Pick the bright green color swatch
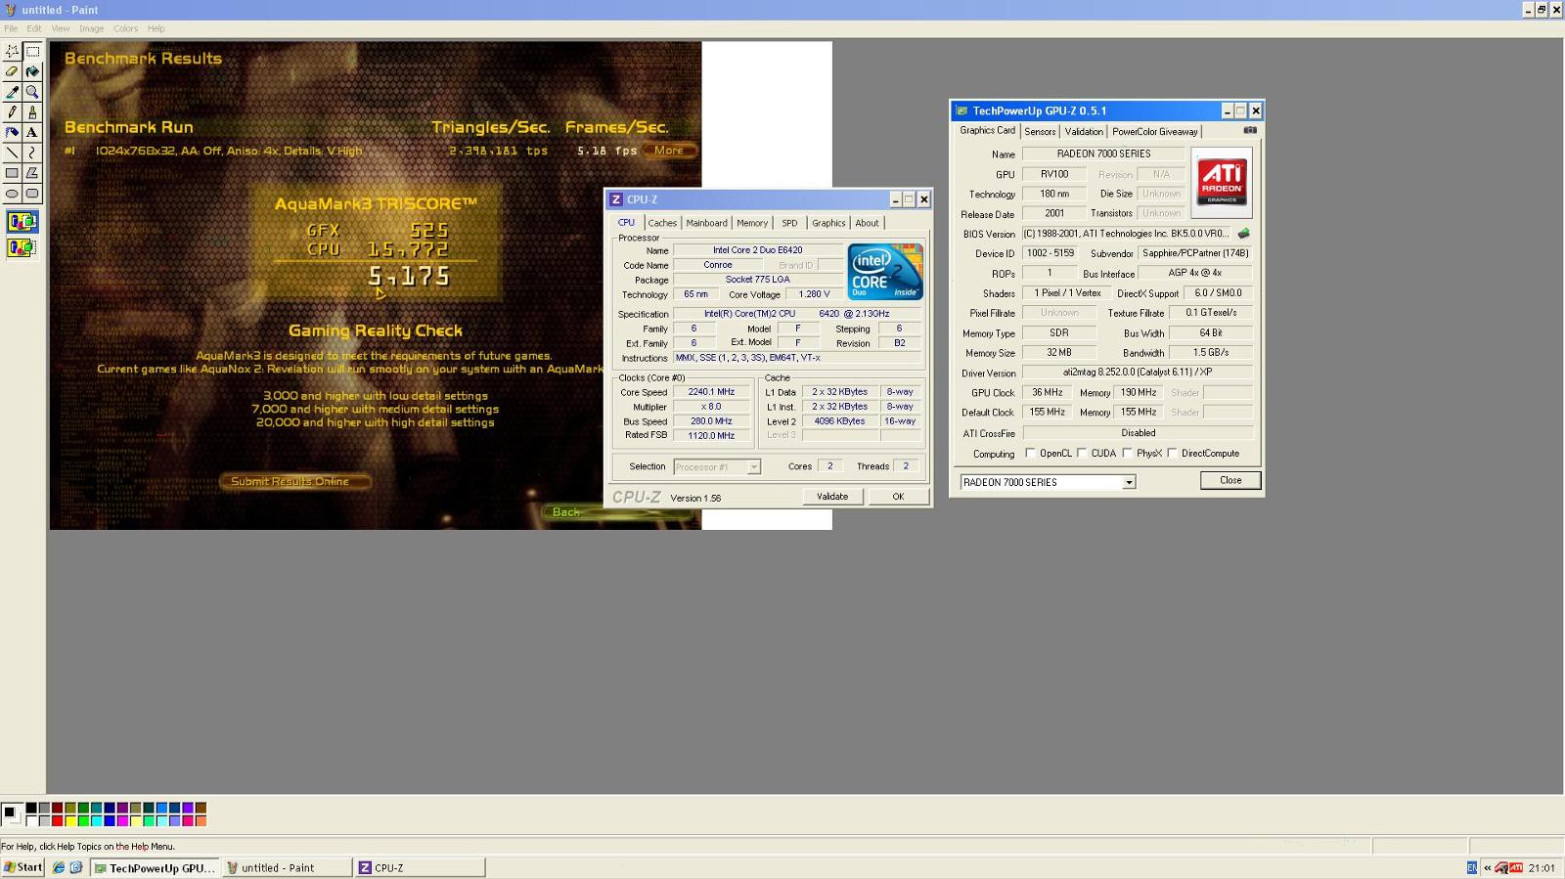This screenshot has height=879, width=1565. [x=83, y=821]
